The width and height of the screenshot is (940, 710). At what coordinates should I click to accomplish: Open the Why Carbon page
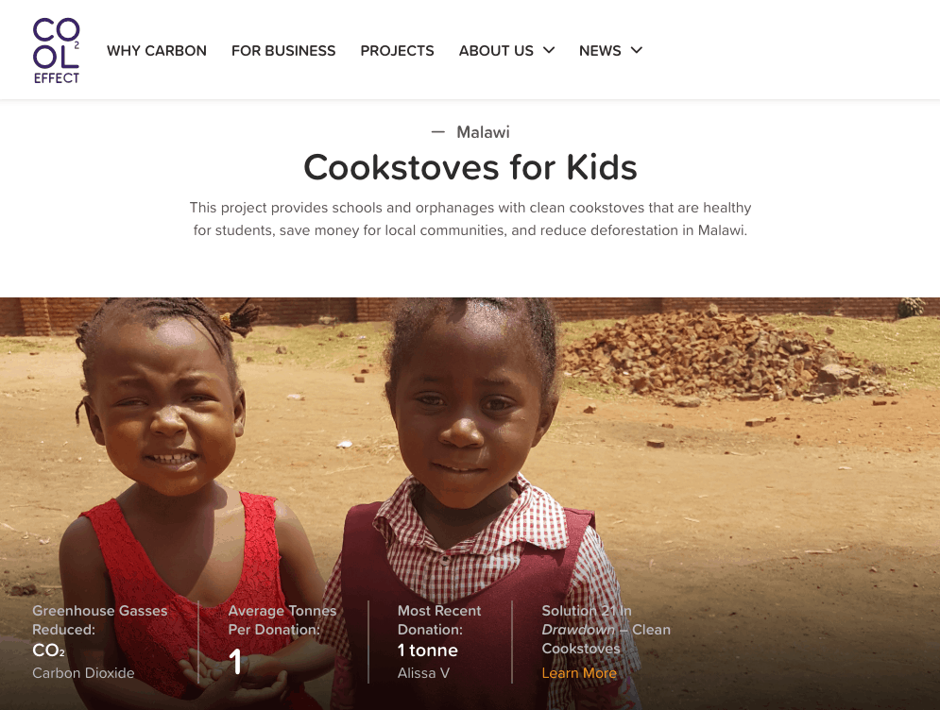tap(157, 51)
